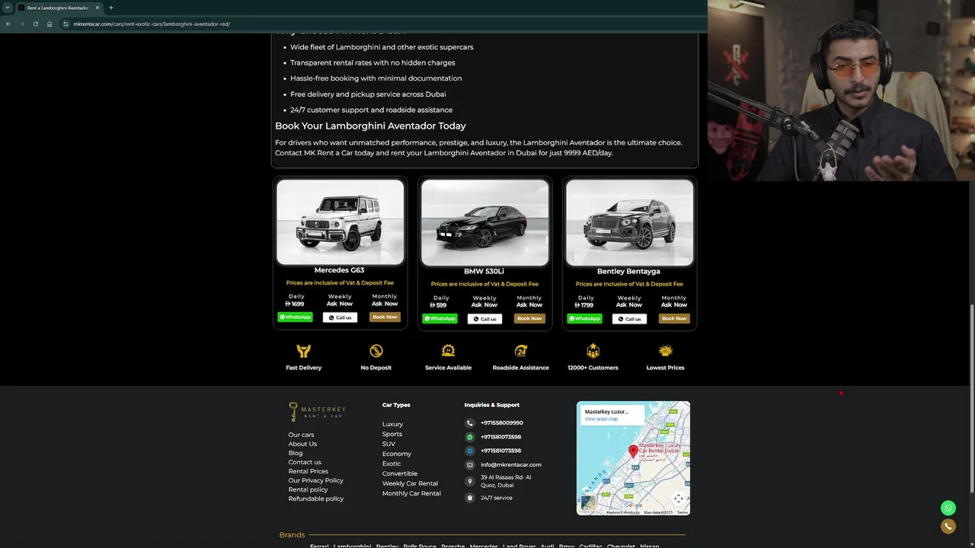975x548 pixels.
Task: Open the browser home page icon
Action: pyautogui.click(x=50, y=24)
